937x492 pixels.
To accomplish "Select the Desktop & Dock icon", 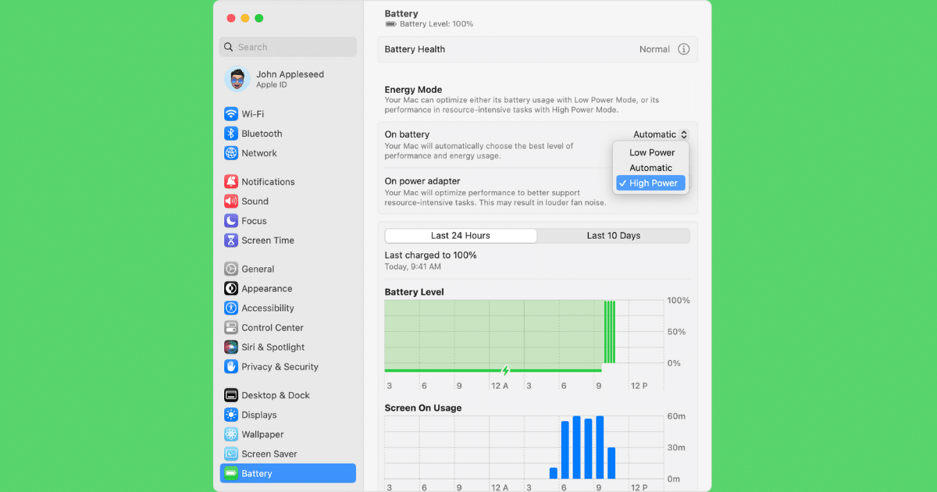I will (231, 395).
